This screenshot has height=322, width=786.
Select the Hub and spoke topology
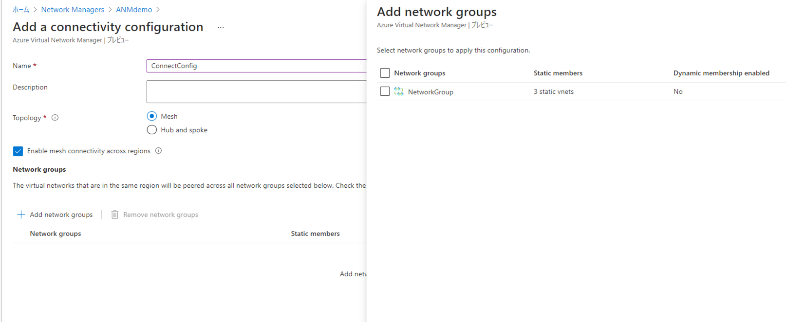tap(152, 130)
